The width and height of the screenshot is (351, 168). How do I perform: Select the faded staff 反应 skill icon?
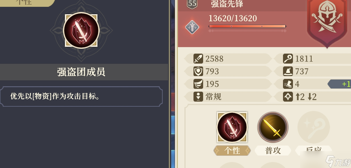tap(314, 127)
